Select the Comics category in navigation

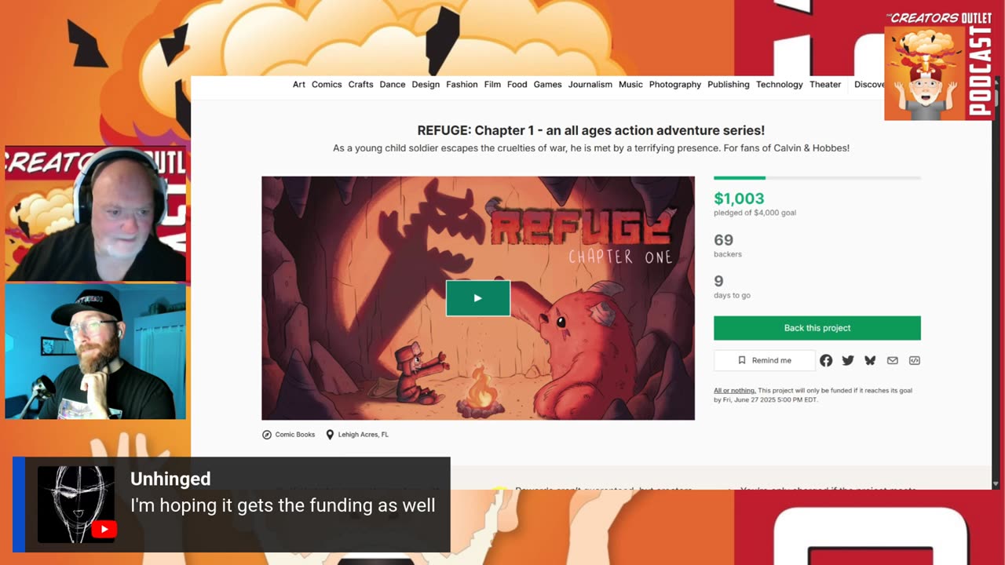click(327, 84)
